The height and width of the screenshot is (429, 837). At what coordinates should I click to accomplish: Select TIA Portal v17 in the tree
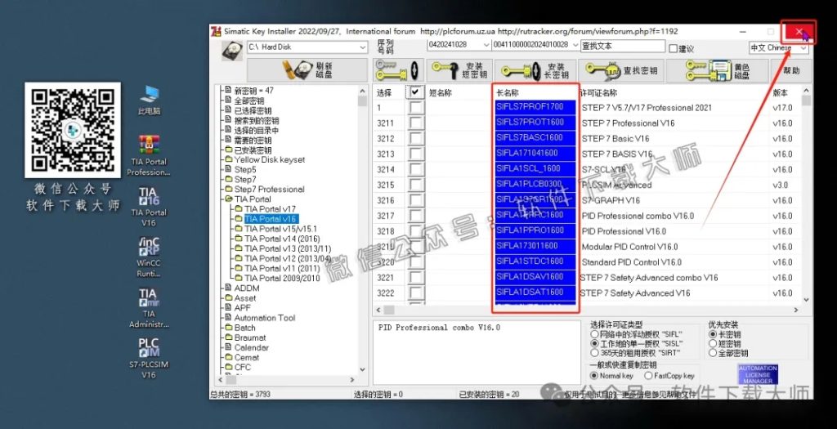270,209
